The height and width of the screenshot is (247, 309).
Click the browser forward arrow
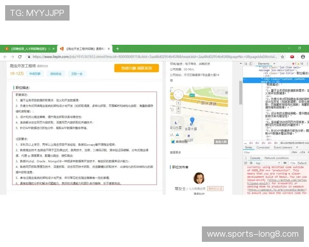[12, 57]
